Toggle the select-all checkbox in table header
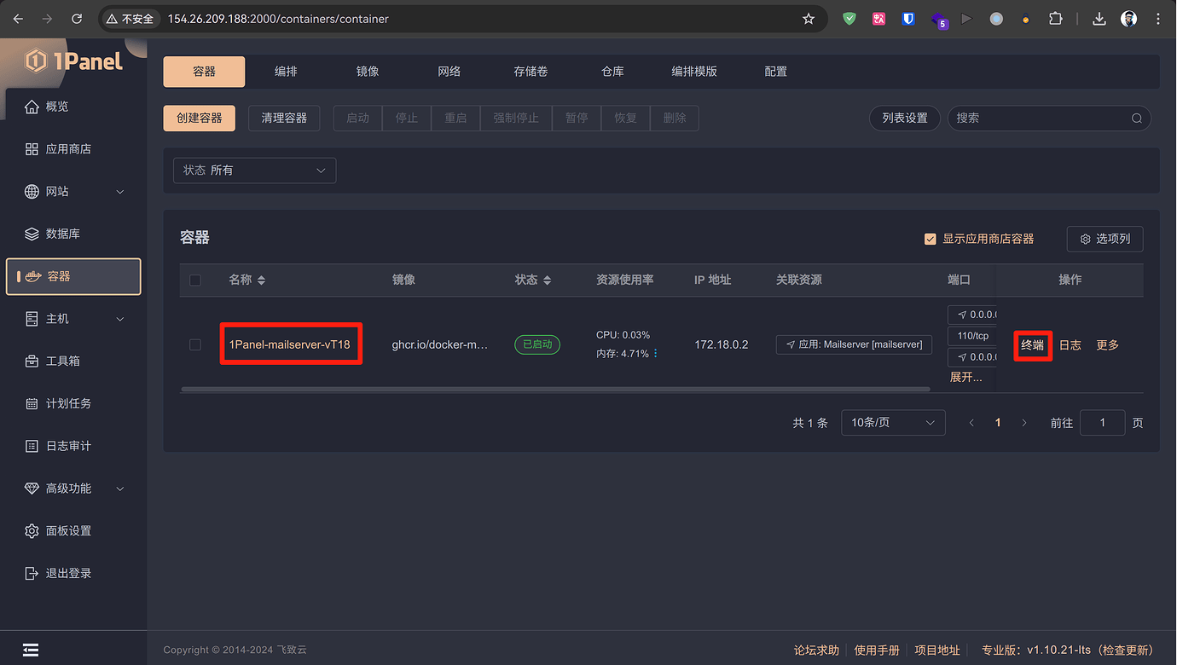The width and height of the screenshot is (1177, 665). 194,280
